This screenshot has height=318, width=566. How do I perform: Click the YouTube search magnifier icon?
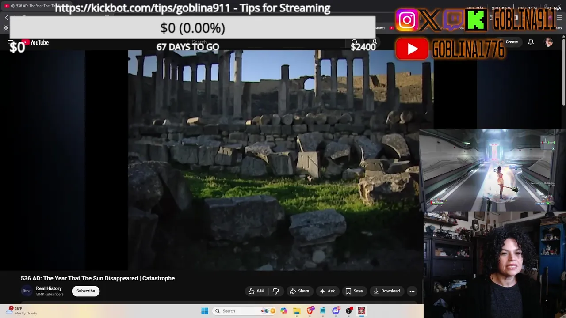pos(354,42)
